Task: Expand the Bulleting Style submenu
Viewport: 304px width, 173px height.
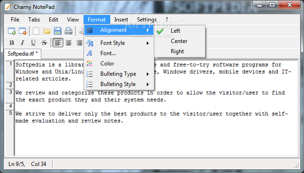Action: coord(119,84)
